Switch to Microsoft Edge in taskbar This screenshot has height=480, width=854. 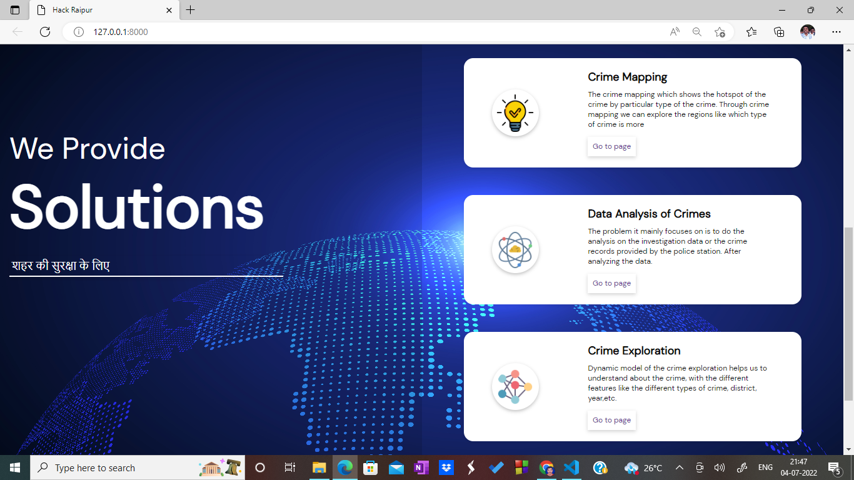(x=345, y=467)
